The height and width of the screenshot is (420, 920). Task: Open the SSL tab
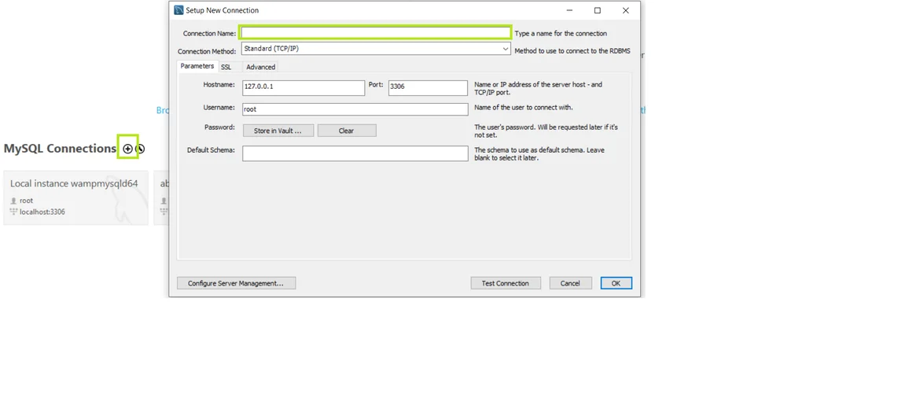click(226, 67)
